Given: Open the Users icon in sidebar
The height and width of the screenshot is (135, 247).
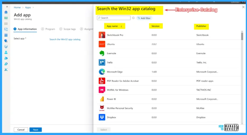Looking at the screenshot, I should tap(6, 52).
